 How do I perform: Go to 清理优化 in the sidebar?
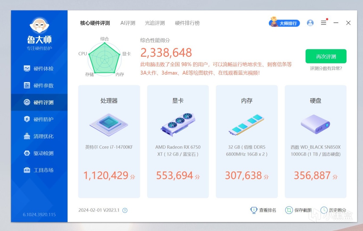tap(39, 136)
